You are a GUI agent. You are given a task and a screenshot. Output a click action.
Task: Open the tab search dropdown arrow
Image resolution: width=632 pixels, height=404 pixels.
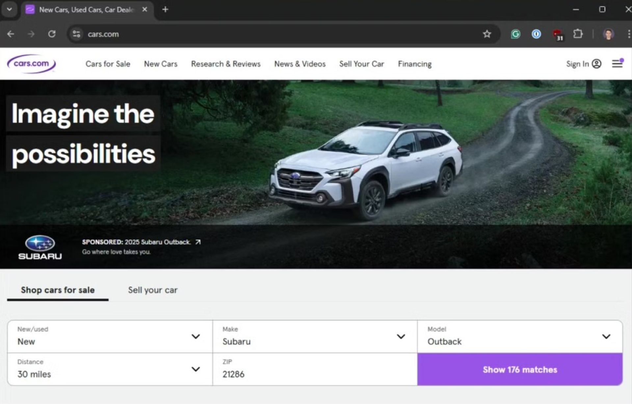coord(9,10)
